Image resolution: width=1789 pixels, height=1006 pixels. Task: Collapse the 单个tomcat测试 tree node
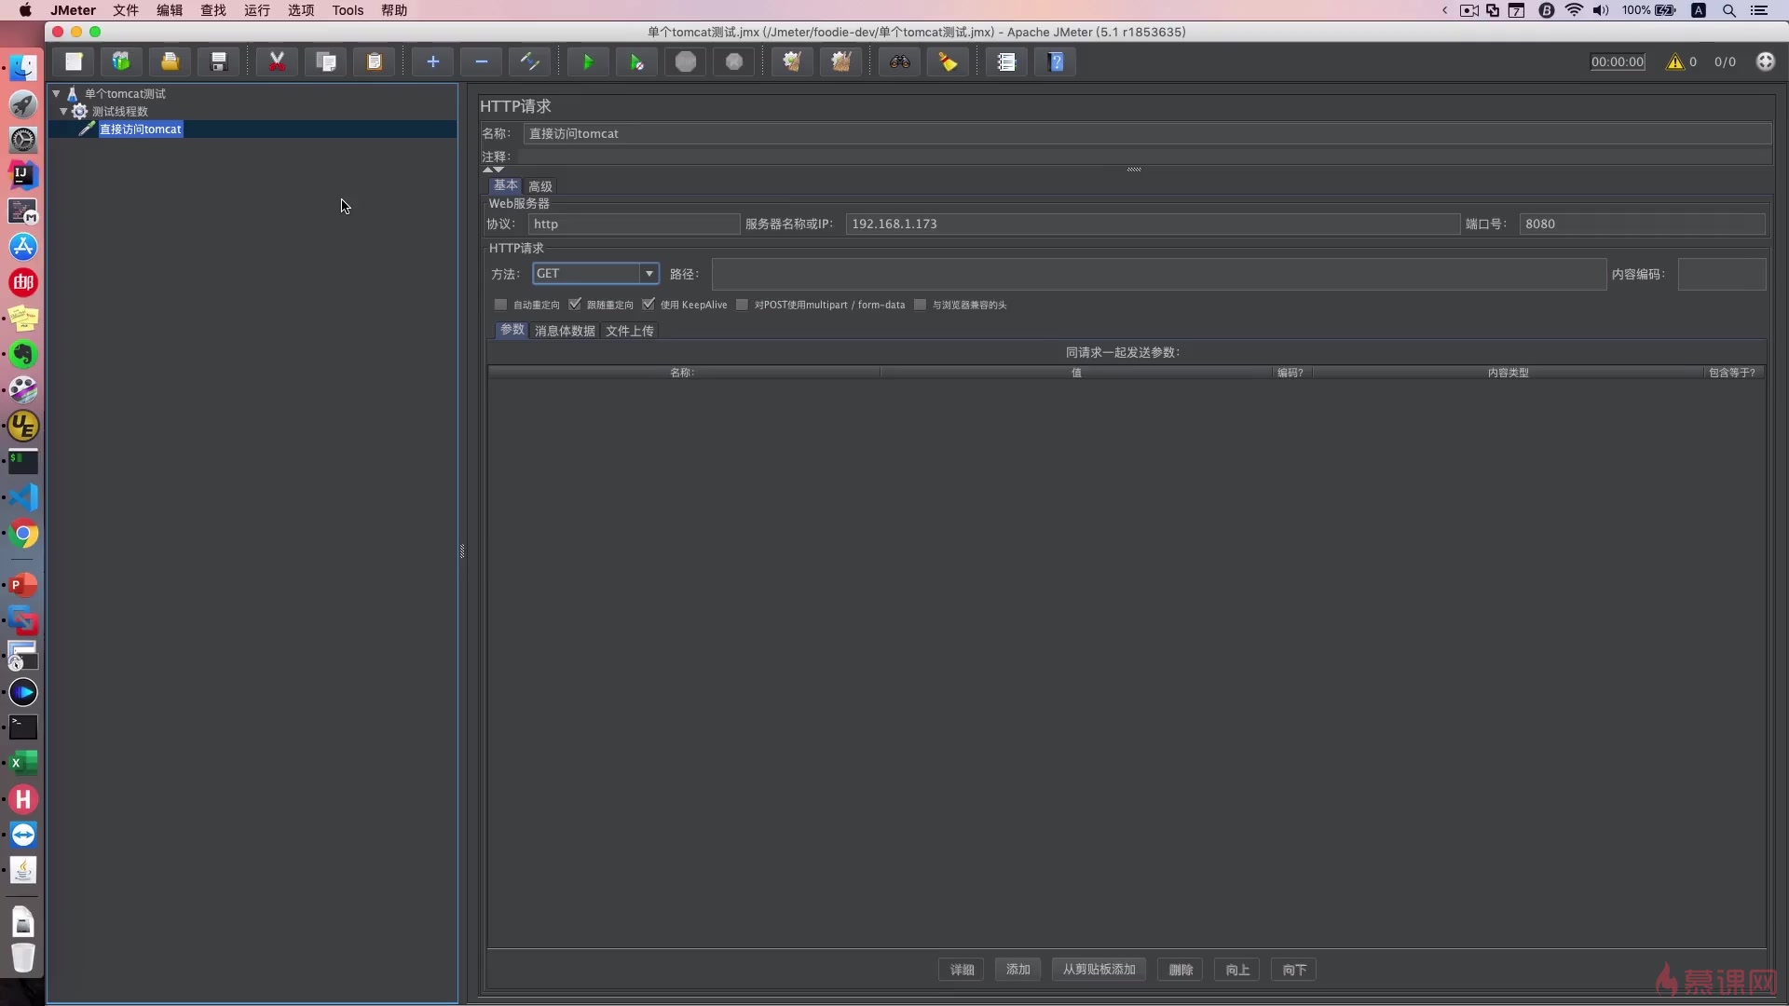click(56, 93)
